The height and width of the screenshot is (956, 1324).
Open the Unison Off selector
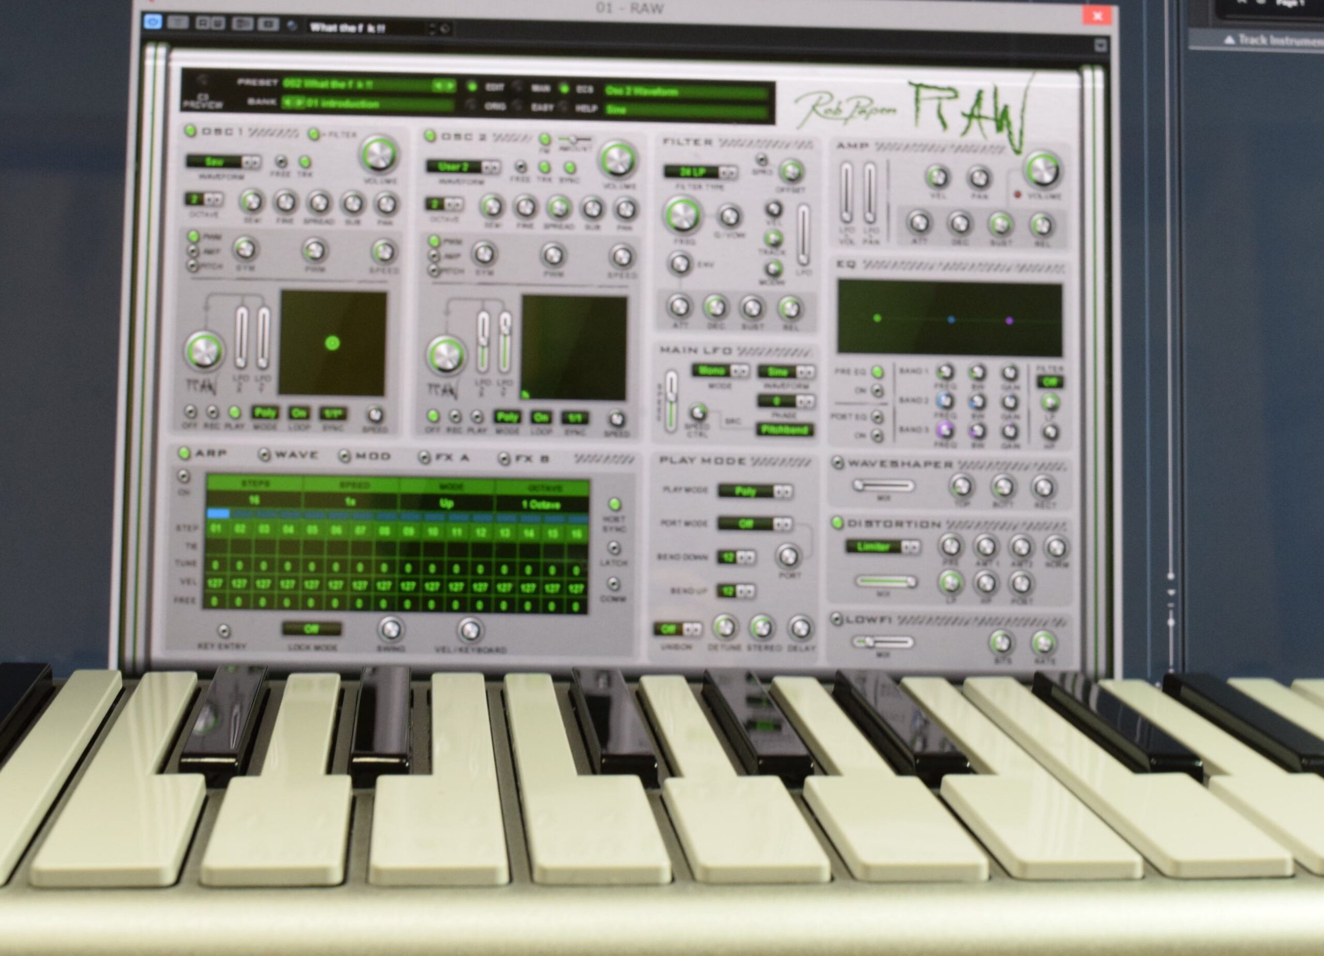pos(678,629)
